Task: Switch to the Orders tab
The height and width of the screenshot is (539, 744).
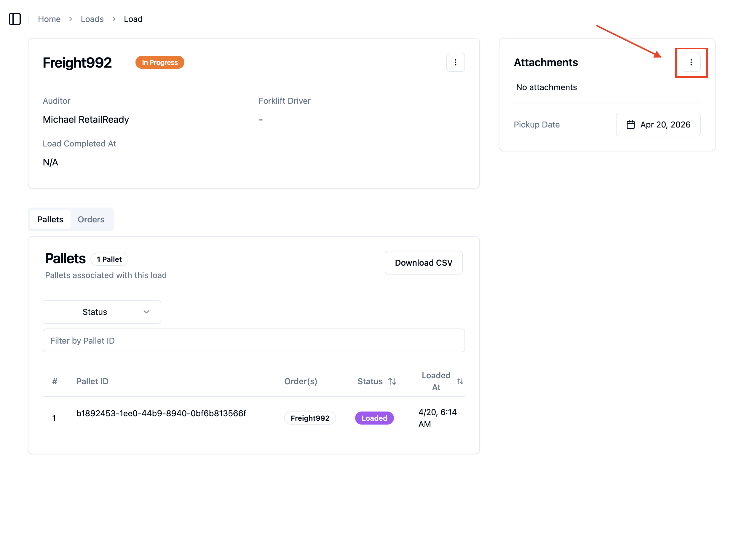Action: click(91, 219)
